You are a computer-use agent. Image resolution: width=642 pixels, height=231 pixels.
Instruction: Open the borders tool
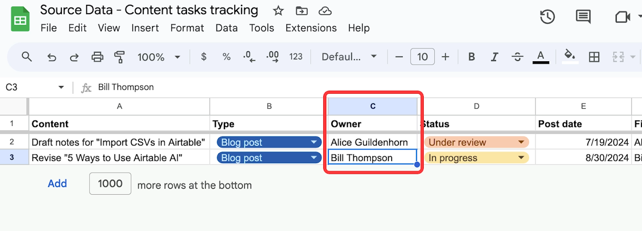point(594,57)
